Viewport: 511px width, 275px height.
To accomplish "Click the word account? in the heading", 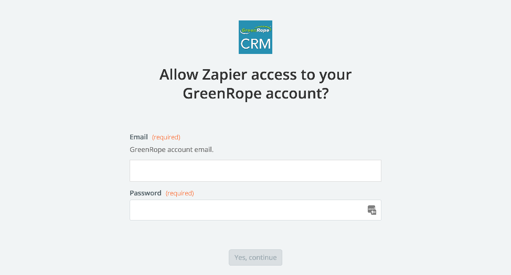I will tap(297, 93).
